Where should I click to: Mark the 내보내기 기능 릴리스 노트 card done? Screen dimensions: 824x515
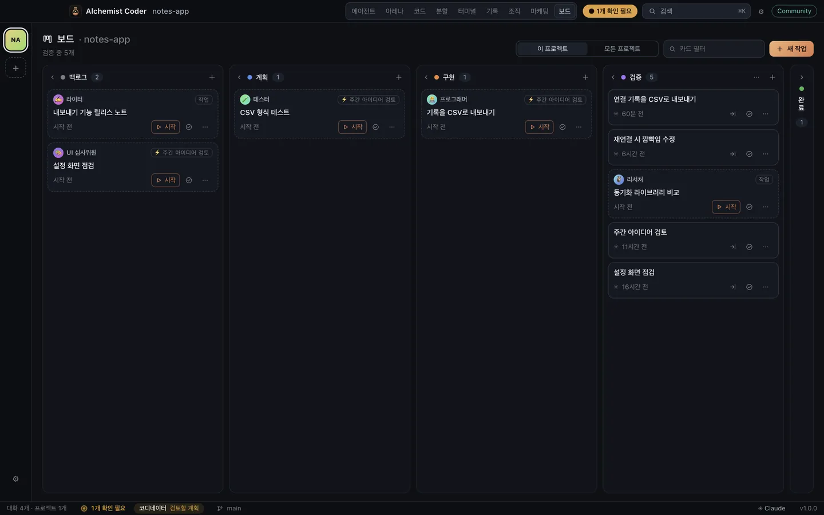(189, 127)
